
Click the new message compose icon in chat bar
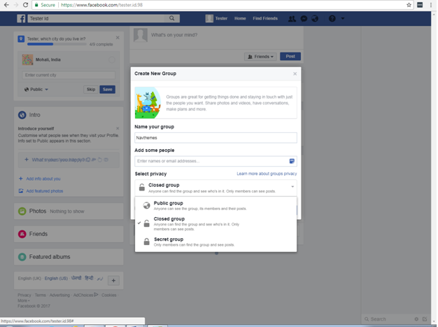[x=425, y=319]
